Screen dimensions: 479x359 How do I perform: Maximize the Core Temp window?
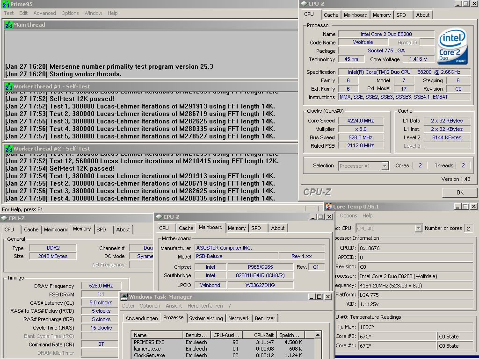(x=465, y=207)
